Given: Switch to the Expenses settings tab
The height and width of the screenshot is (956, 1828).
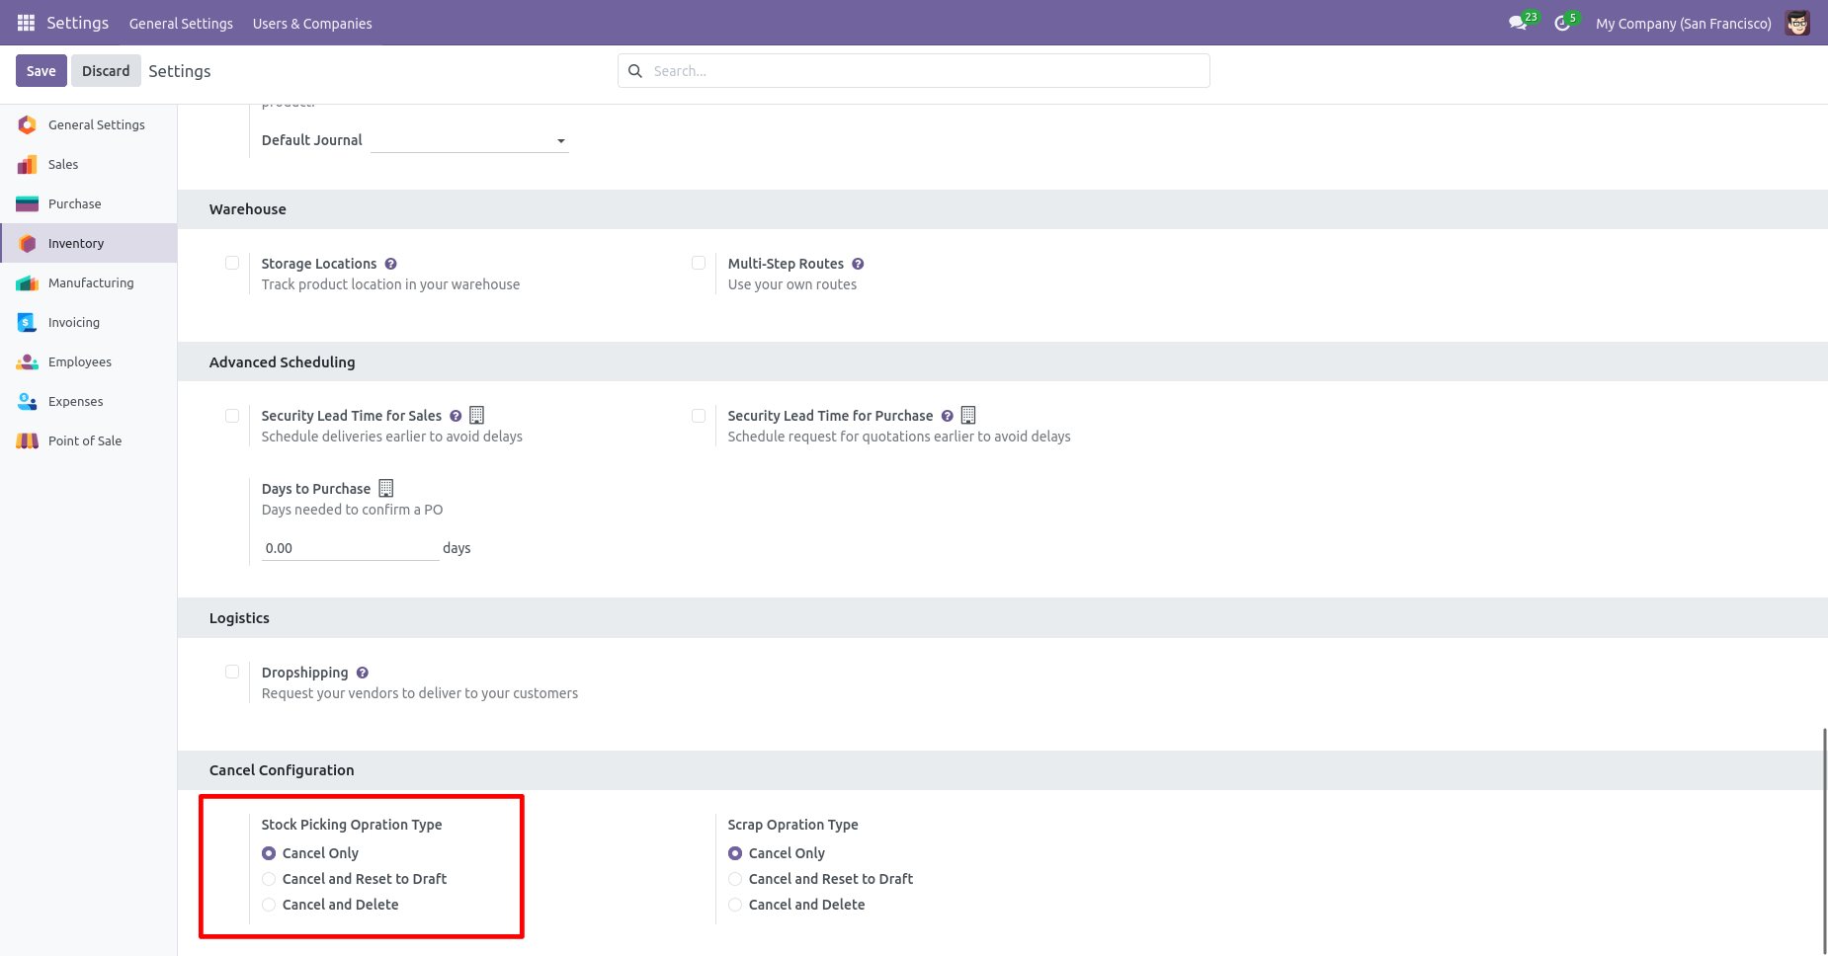Looking at the screenshot, I should click(x=89, y=401).
